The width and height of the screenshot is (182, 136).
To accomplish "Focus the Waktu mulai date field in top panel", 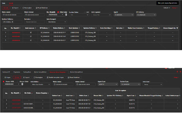I will 12,15.
